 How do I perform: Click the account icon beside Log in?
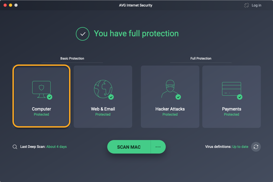coord(246,5)
